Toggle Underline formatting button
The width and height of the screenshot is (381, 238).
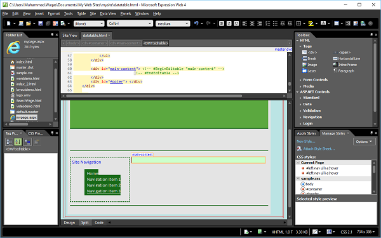click(236, 23)
